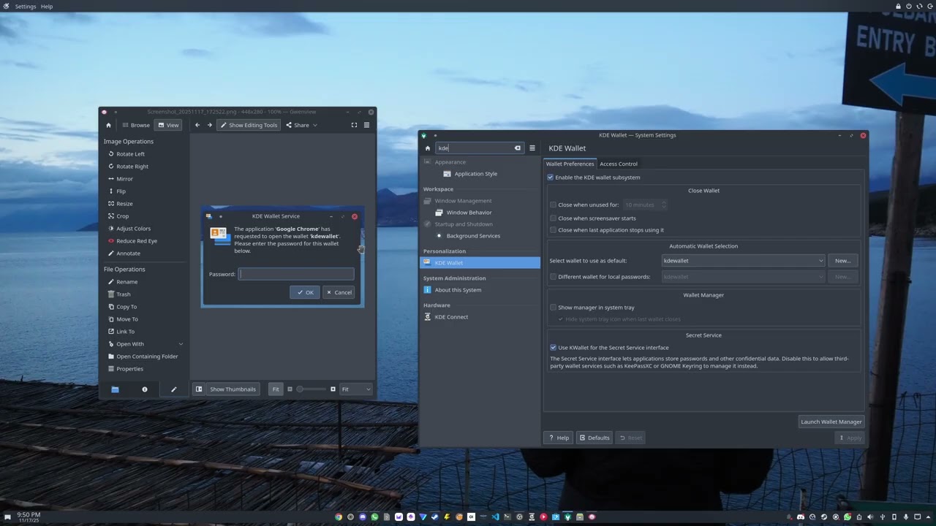Expand the Open With submenu
This screenshot has height=526, width=936.
145,344
